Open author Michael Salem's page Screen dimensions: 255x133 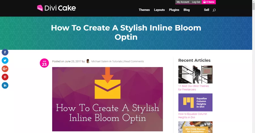[x=100, y=61]
